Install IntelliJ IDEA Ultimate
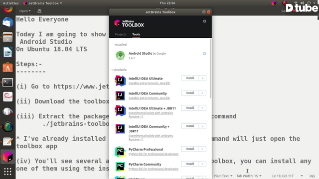Image resolution: width=319 pixels, height=179 pixels. coord(190,78)
